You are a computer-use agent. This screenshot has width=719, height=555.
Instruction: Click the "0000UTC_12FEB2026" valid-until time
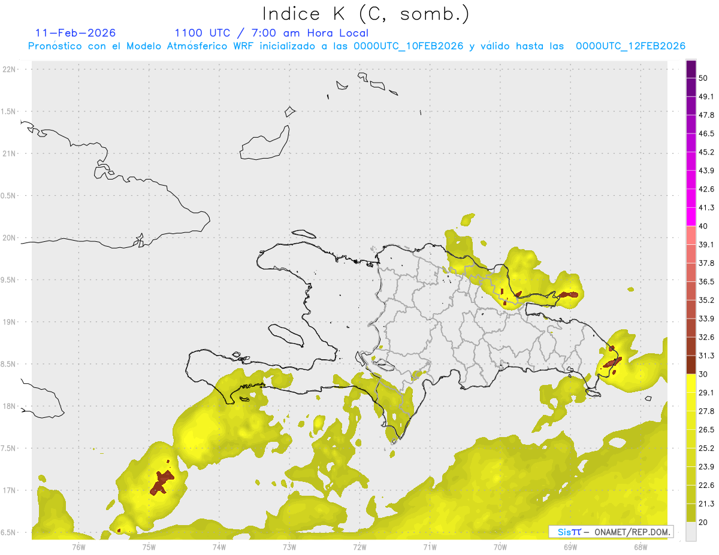(630, 46)
